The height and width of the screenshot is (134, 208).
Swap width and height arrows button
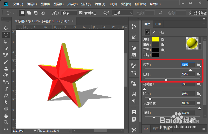point(160,13)
